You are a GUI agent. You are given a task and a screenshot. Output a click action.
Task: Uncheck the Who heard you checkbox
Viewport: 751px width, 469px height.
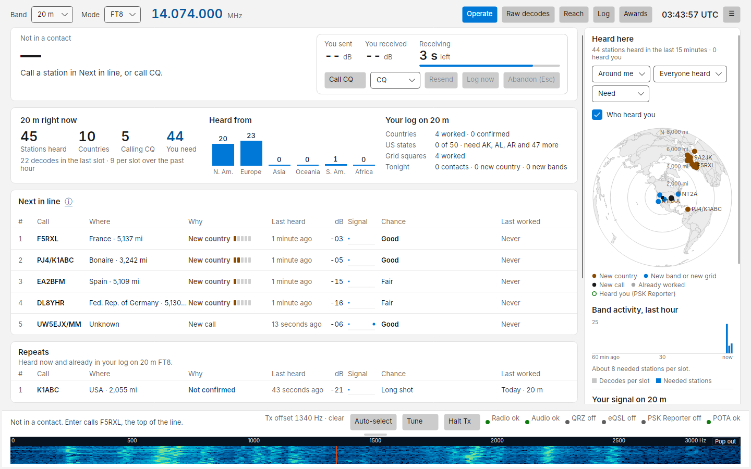pos(597,115)
